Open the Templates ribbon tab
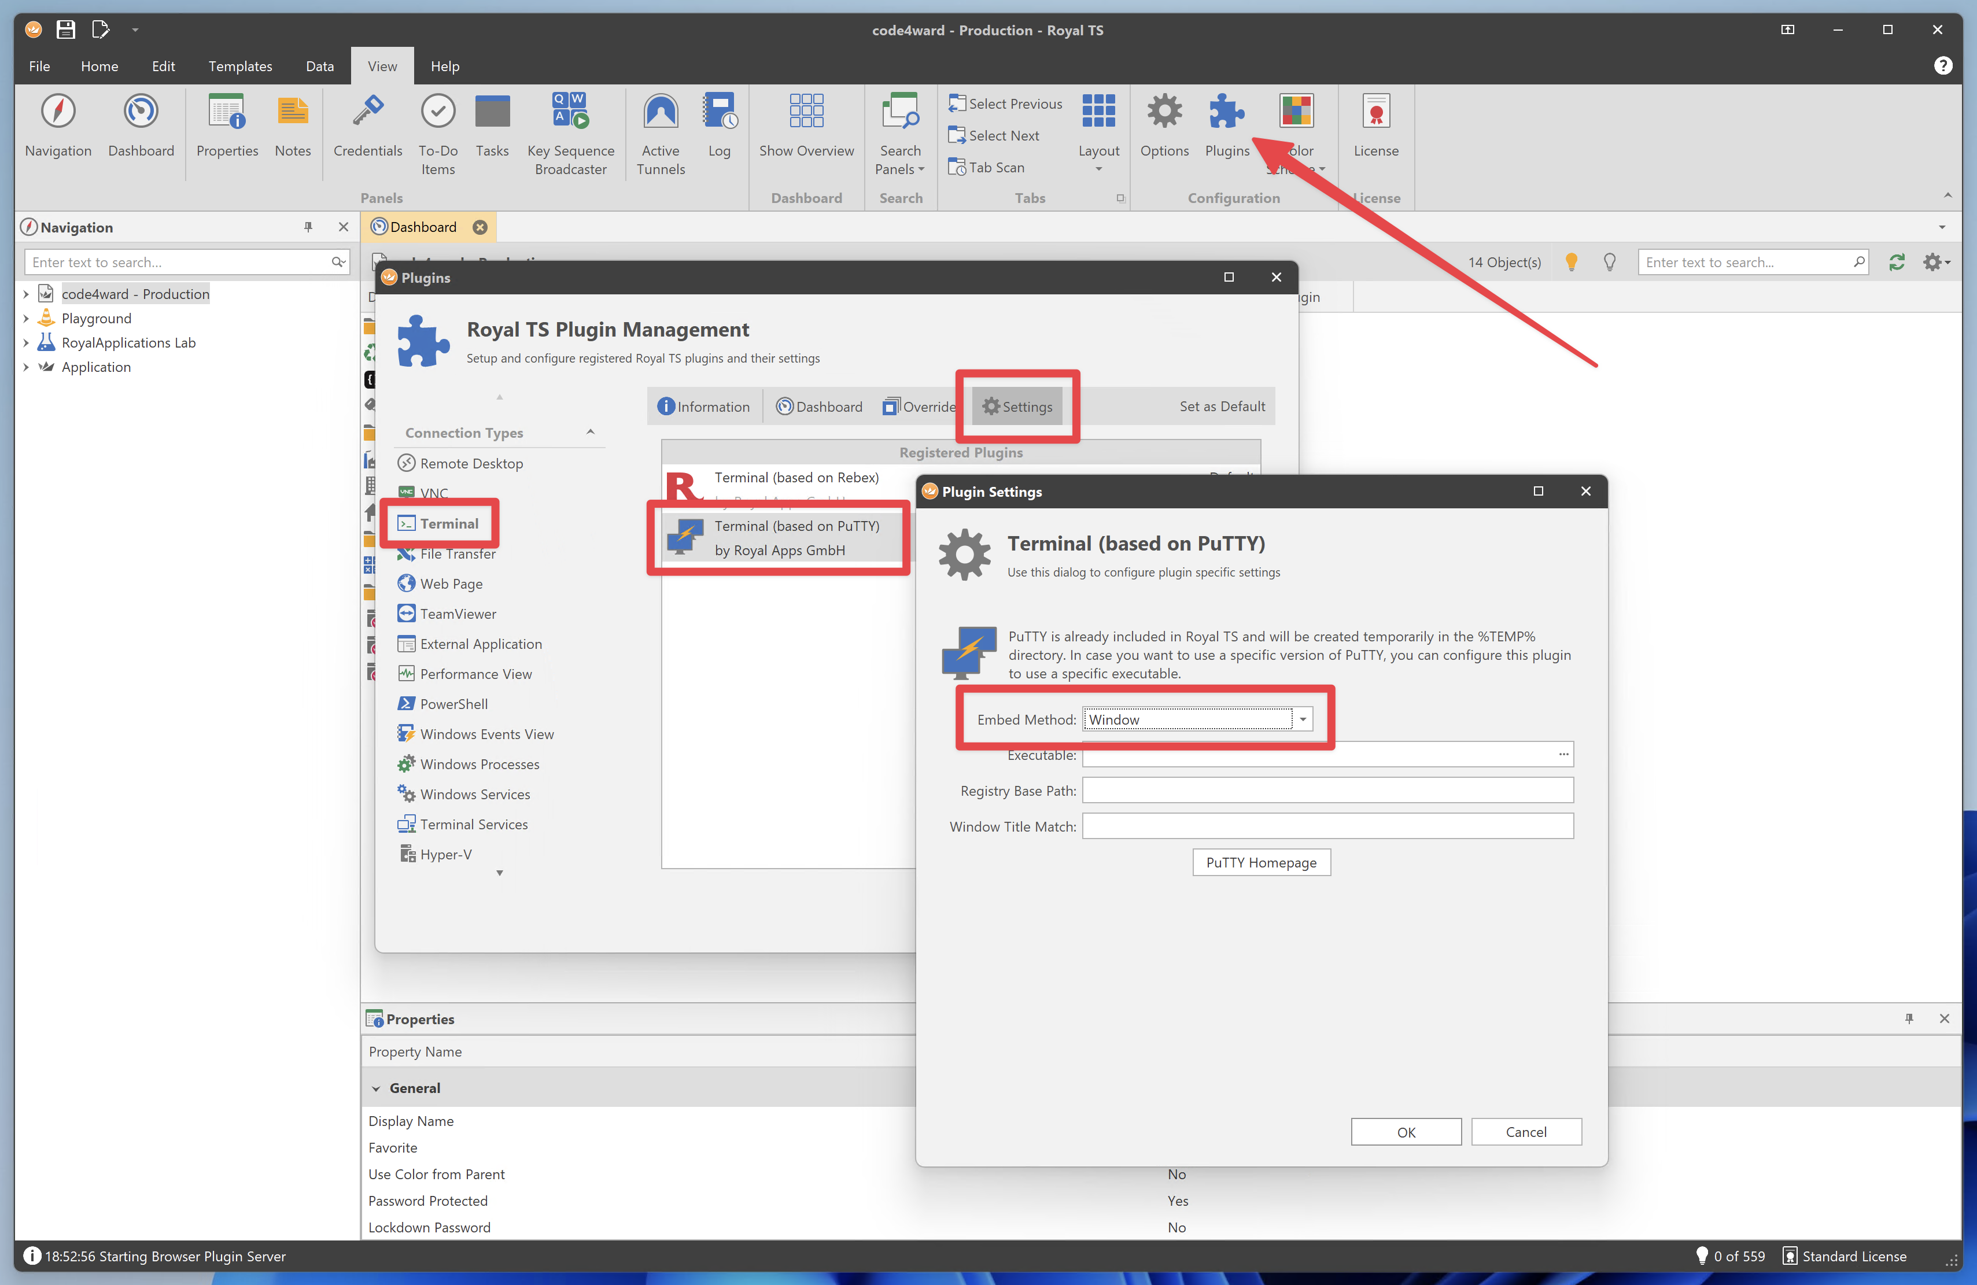This screenshot has width=1977, height=1285. coord(239,67)
